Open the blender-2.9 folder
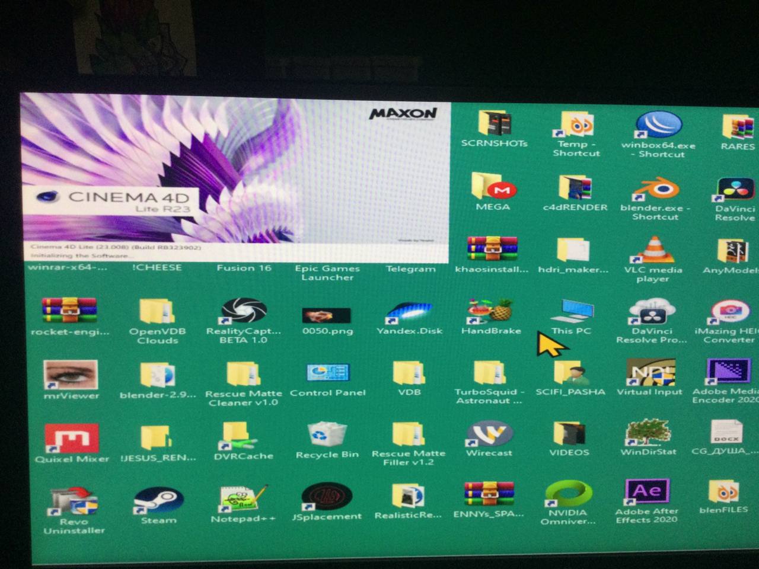This screenshot has width=759, height=569. point(158,375)
